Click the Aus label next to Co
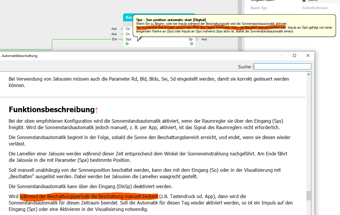340x215 pixels. (x=114, y=29)
